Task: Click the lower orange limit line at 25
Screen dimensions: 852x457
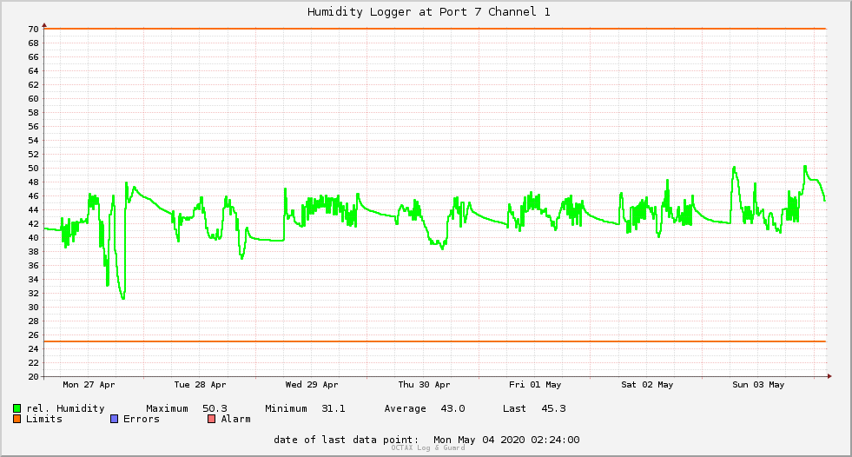Action: 435,341
